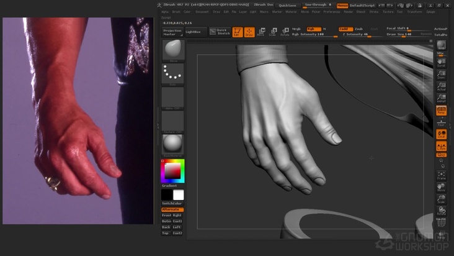Screen dimensions: 454x256
Task: Click the Scroll canvas icon
Action: 441,63
